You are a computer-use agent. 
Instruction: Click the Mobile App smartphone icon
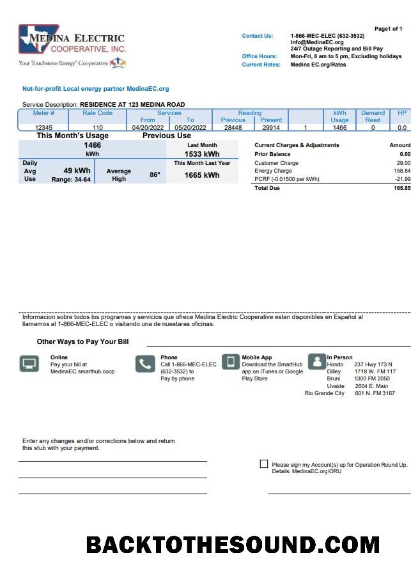point(231,362)
